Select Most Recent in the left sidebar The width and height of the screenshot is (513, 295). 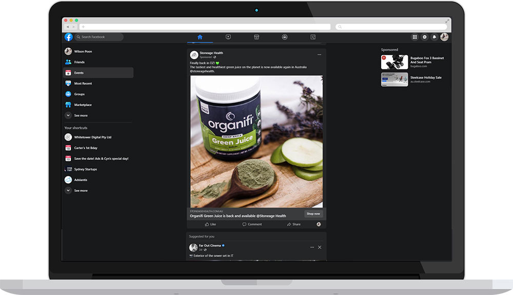[83, 83]
